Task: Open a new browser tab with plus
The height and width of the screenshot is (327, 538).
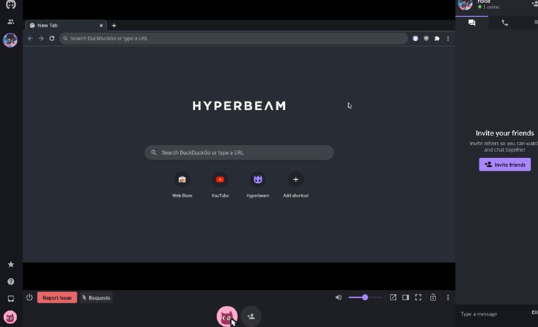Action: pyautogui.click(x=114, y=26)
